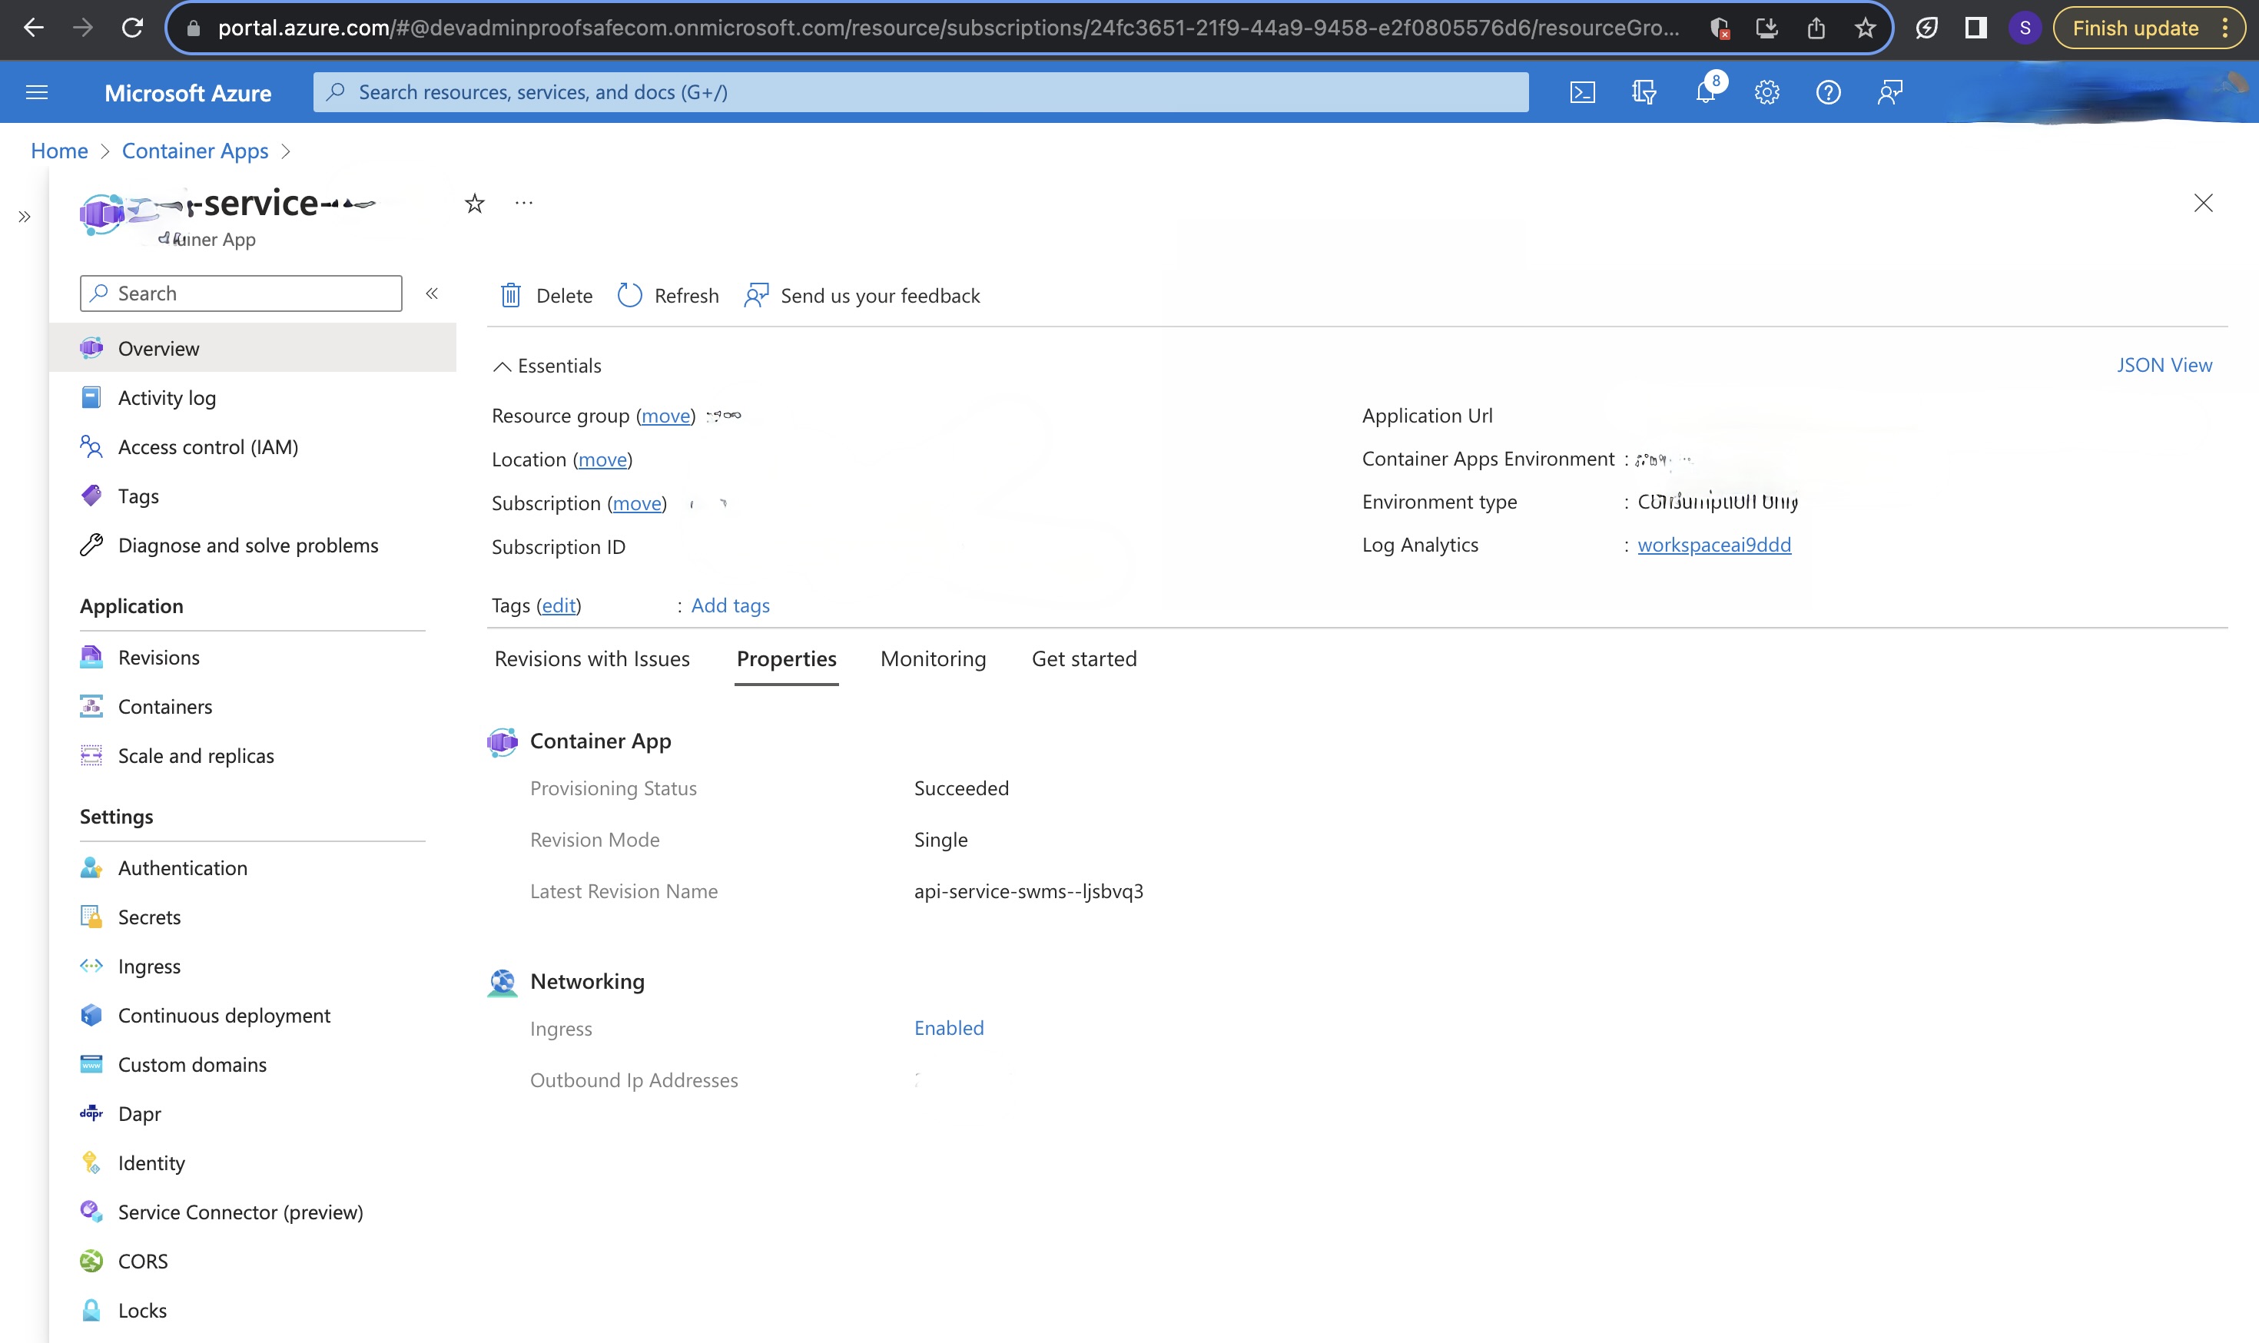Open Secrets in the Settings section

[148, 917]
